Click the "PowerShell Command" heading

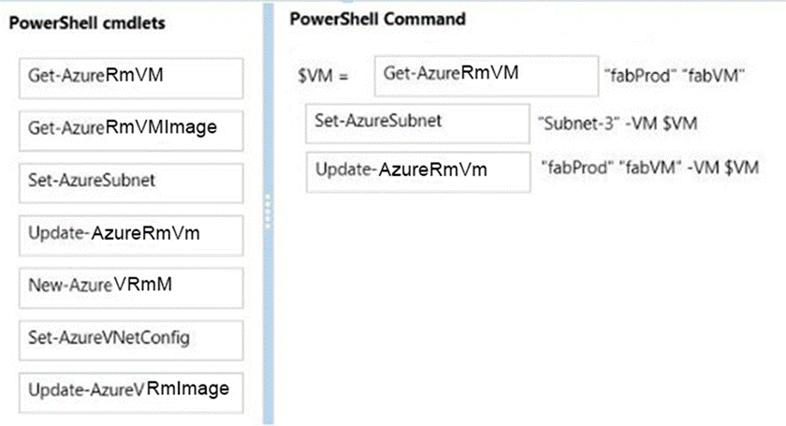coord(377,19)
